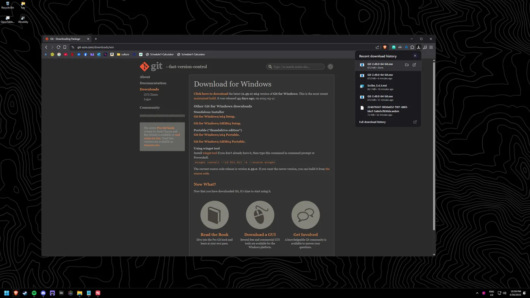Image resolution: width=530 pixels, height=298 pixels.
Task: Focus the search entire site field
Action: point(296,67)
